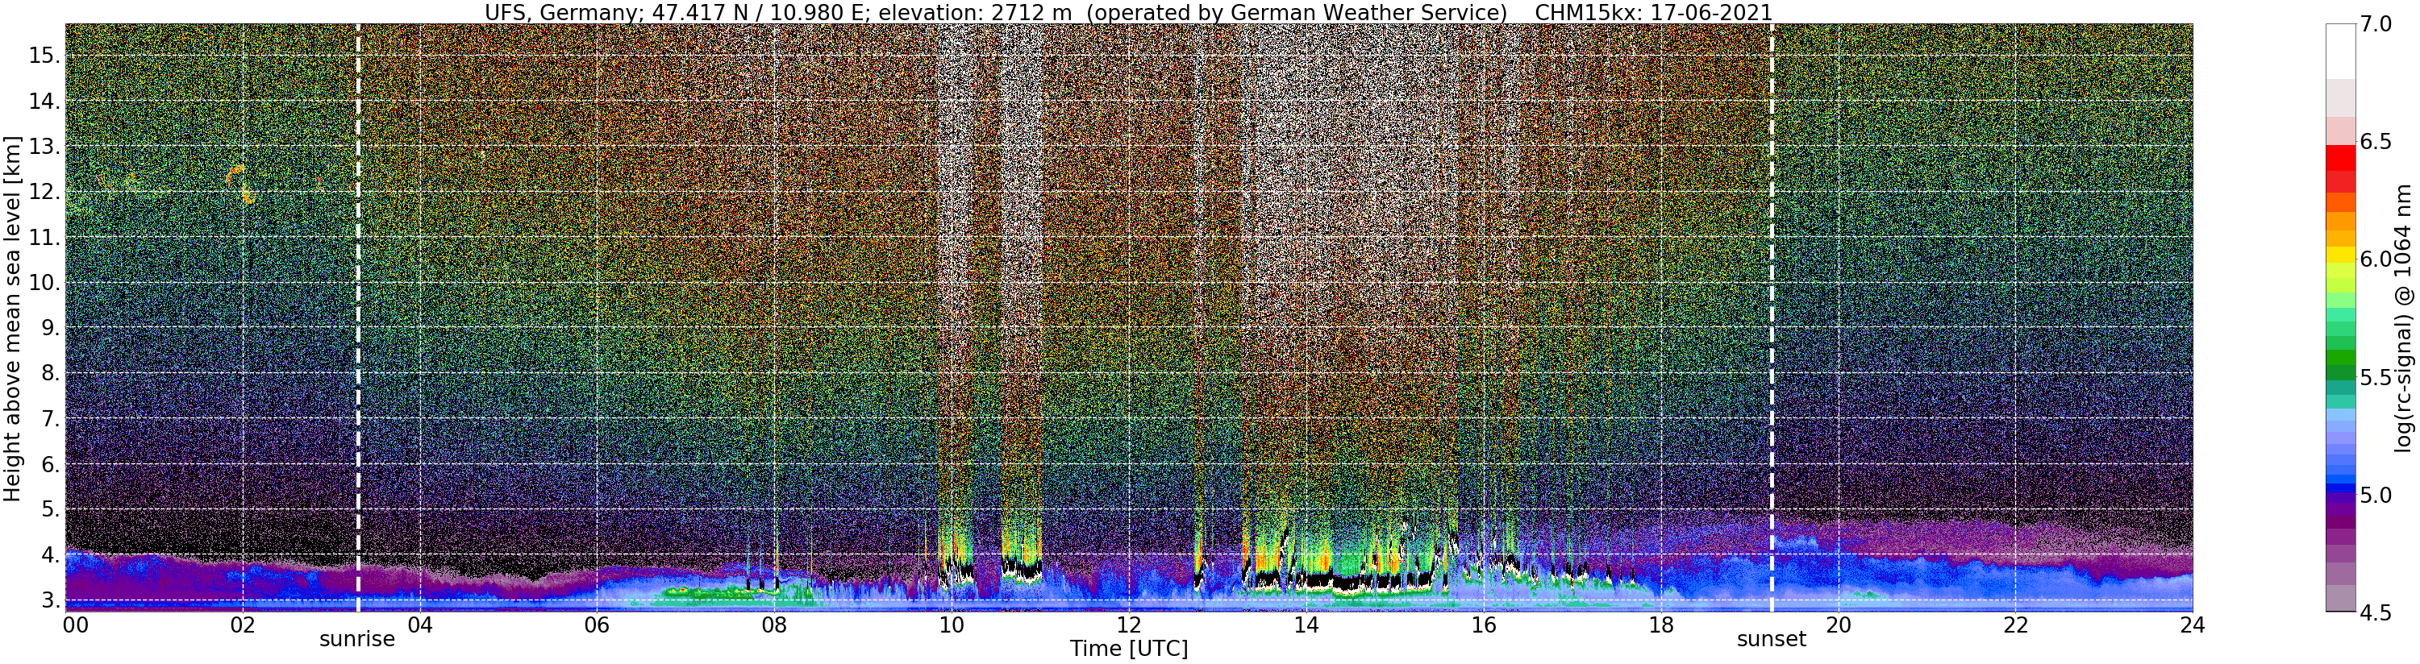
Task: Click the dashed sunrise marker line
Action: [x=358, y=319]
